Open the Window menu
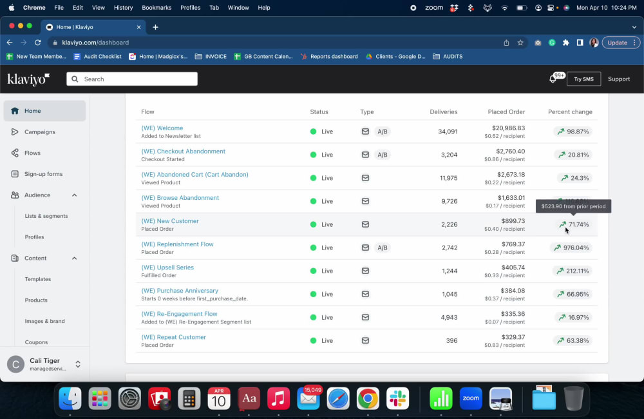The image size is (644, 419). (x=238, y=7)
